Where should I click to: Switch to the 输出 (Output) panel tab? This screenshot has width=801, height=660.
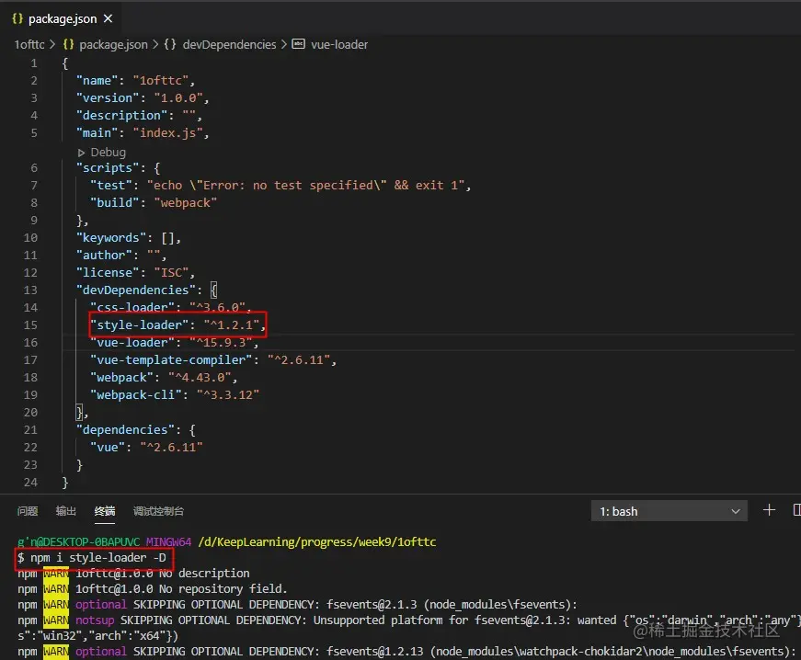pos(66,511)
